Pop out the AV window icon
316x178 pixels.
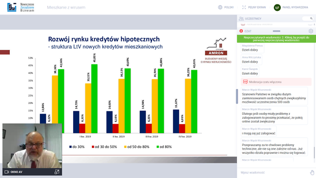(x=57, y=172)
